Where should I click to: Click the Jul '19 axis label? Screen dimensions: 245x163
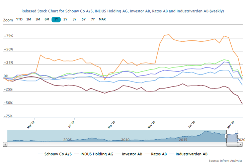[x=71, y=125]
